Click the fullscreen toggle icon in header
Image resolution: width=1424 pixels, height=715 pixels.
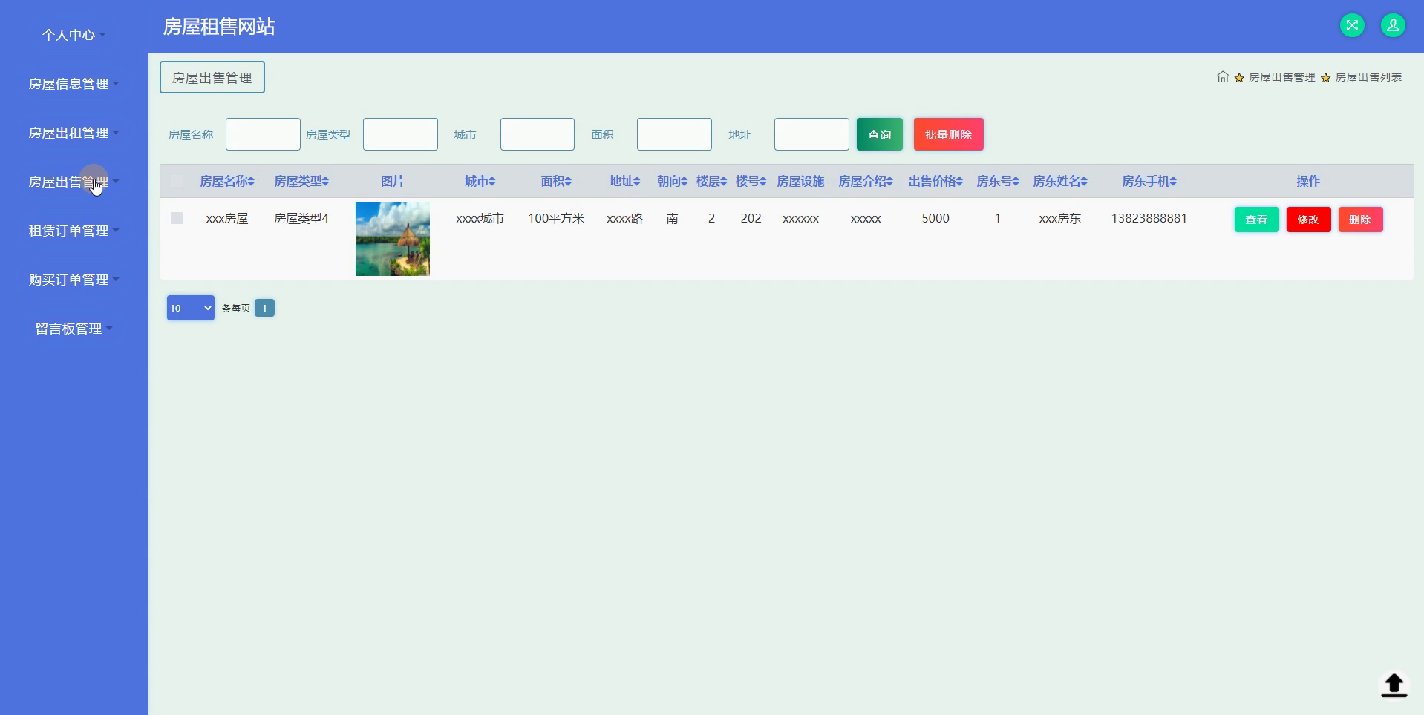pyautogui.click(x=1352, y=25)
